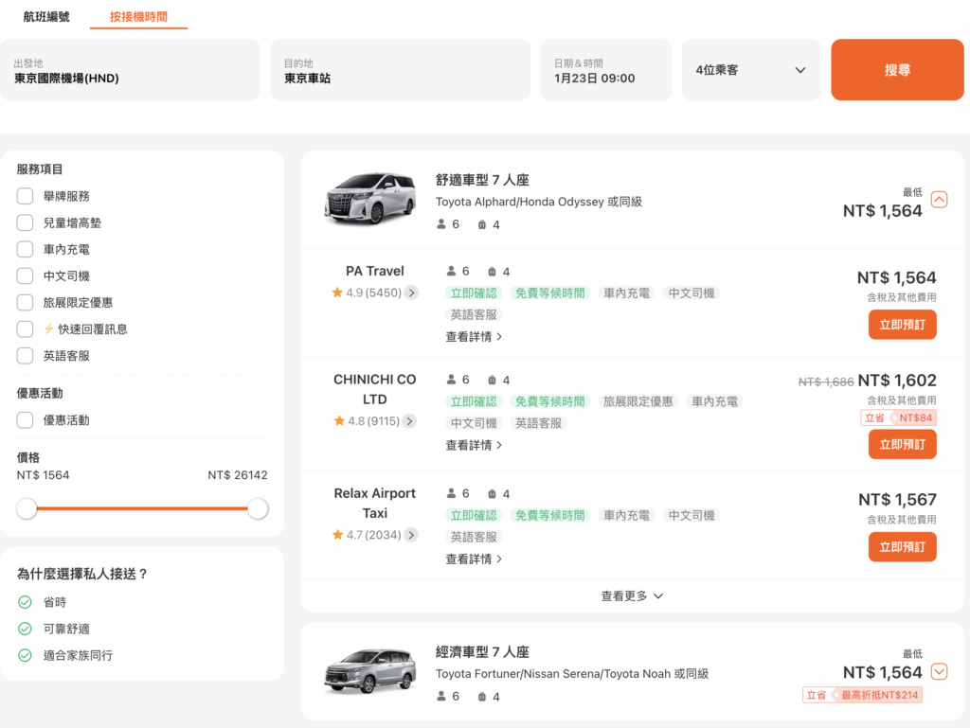Click the left handle of the price slider
Screen dimensions: 970x728
click(x=27, y=508)
